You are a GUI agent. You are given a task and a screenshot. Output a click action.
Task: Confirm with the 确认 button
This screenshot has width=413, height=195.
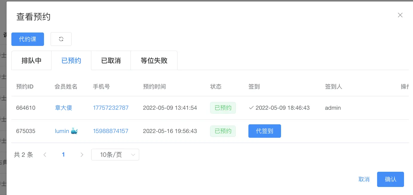tap(390, 179)
